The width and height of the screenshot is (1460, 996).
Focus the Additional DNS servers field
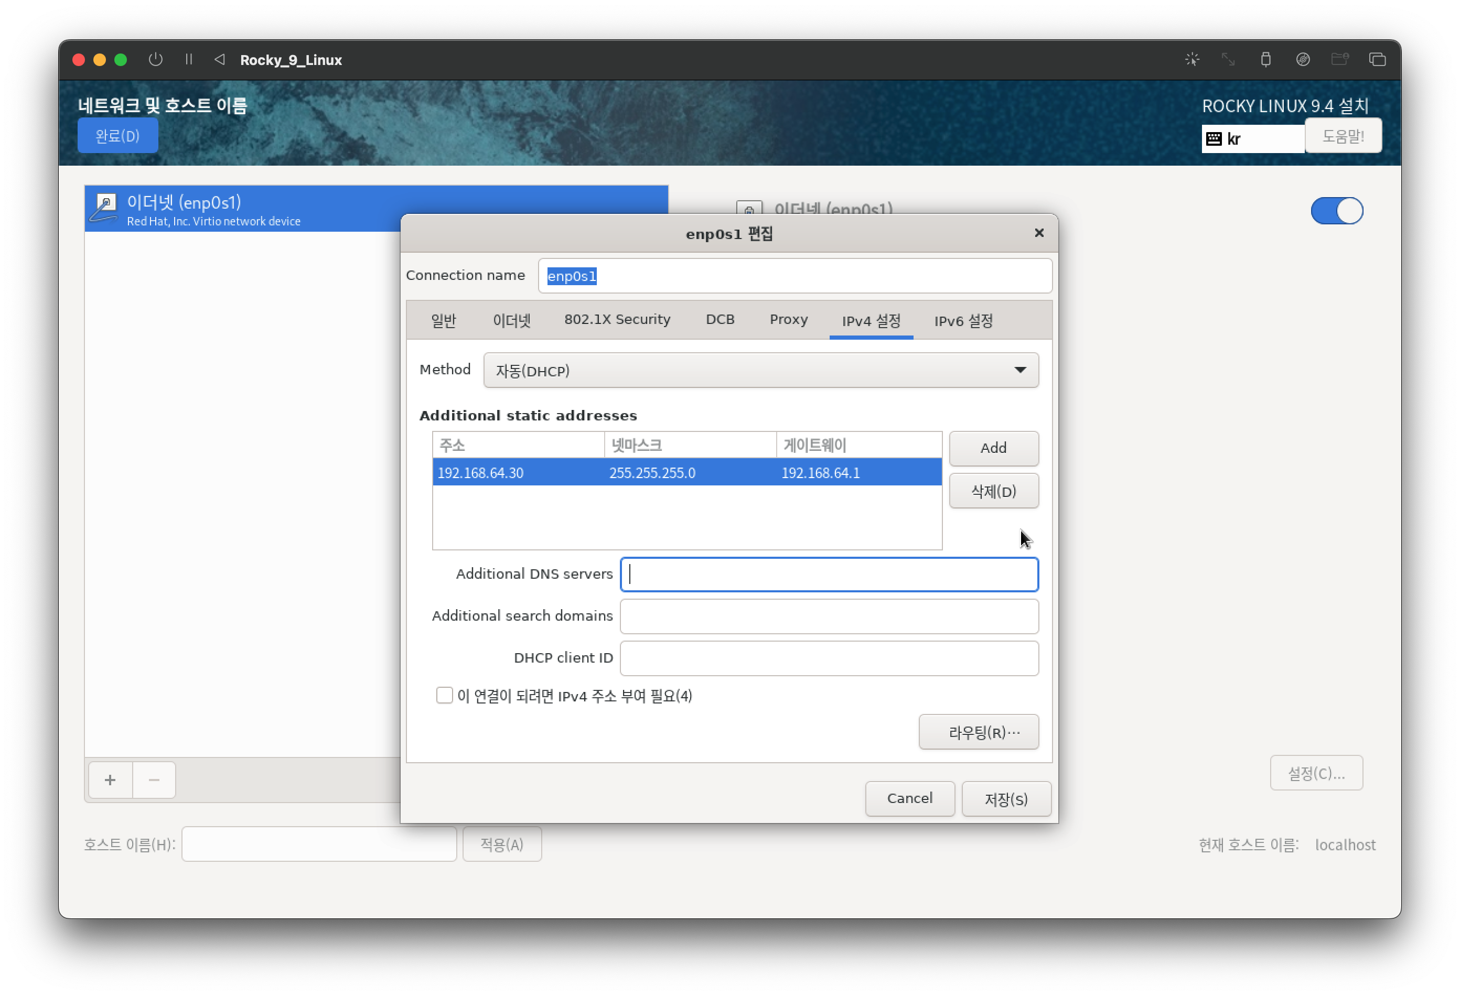click(x=829, y=574)
